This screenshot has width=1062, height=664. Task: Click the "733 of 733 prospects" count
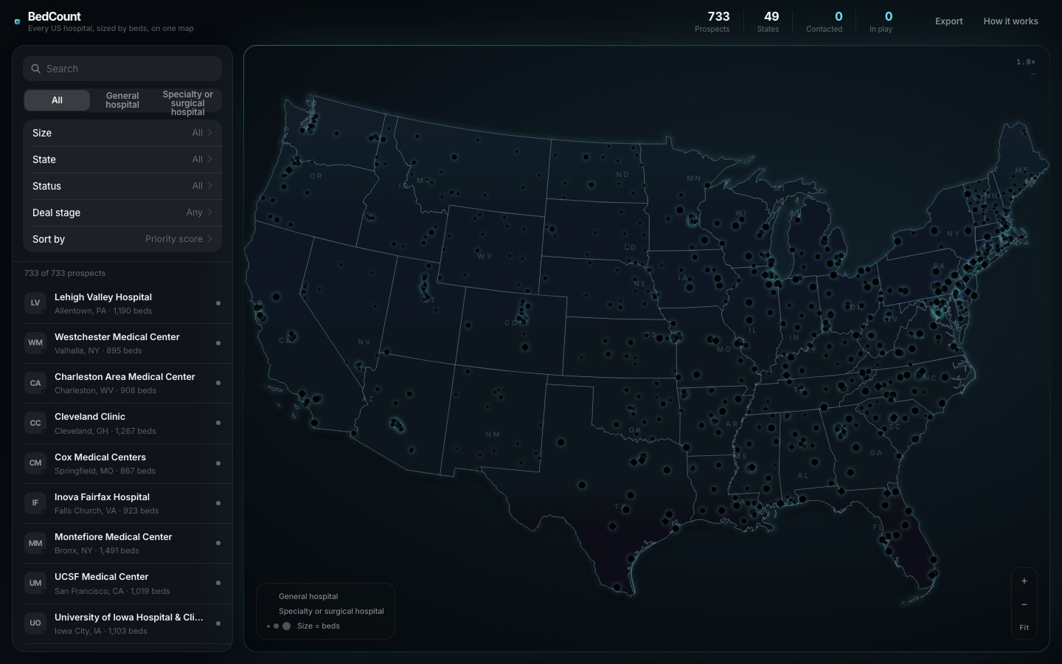[65, 273]
